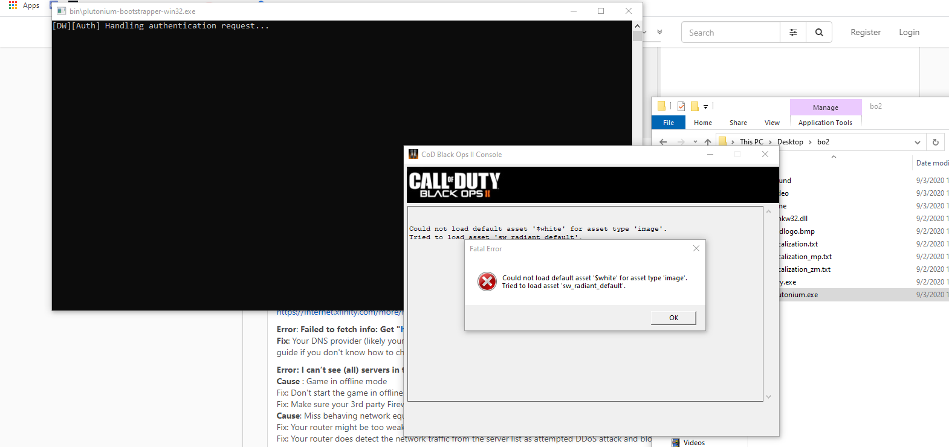This screenshot has height=447, width=949.
Task: Select the file ending in y.exe
Action: tap(788, 282)
